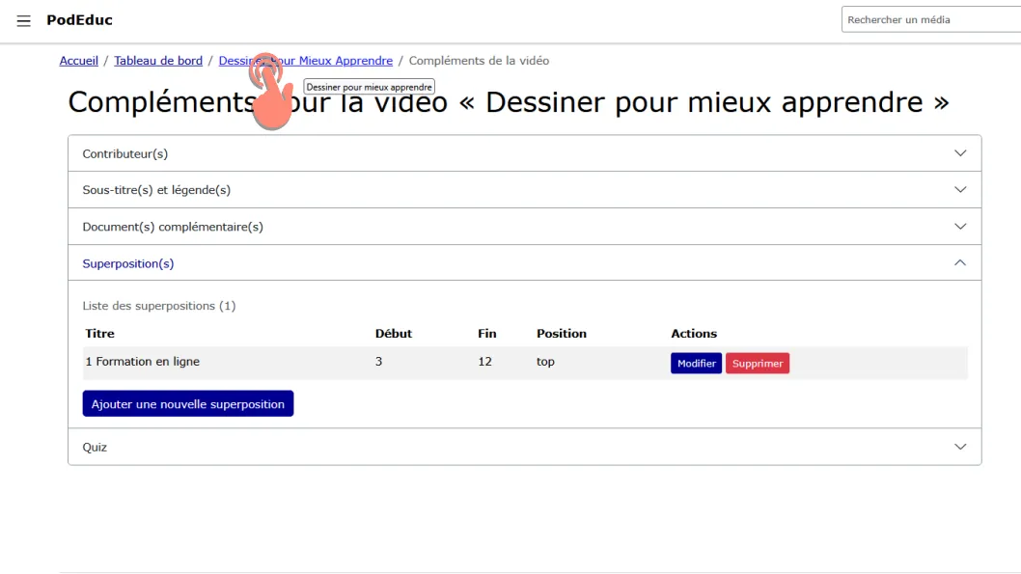
Task: Click the Position column header
Action: (562, 333)
